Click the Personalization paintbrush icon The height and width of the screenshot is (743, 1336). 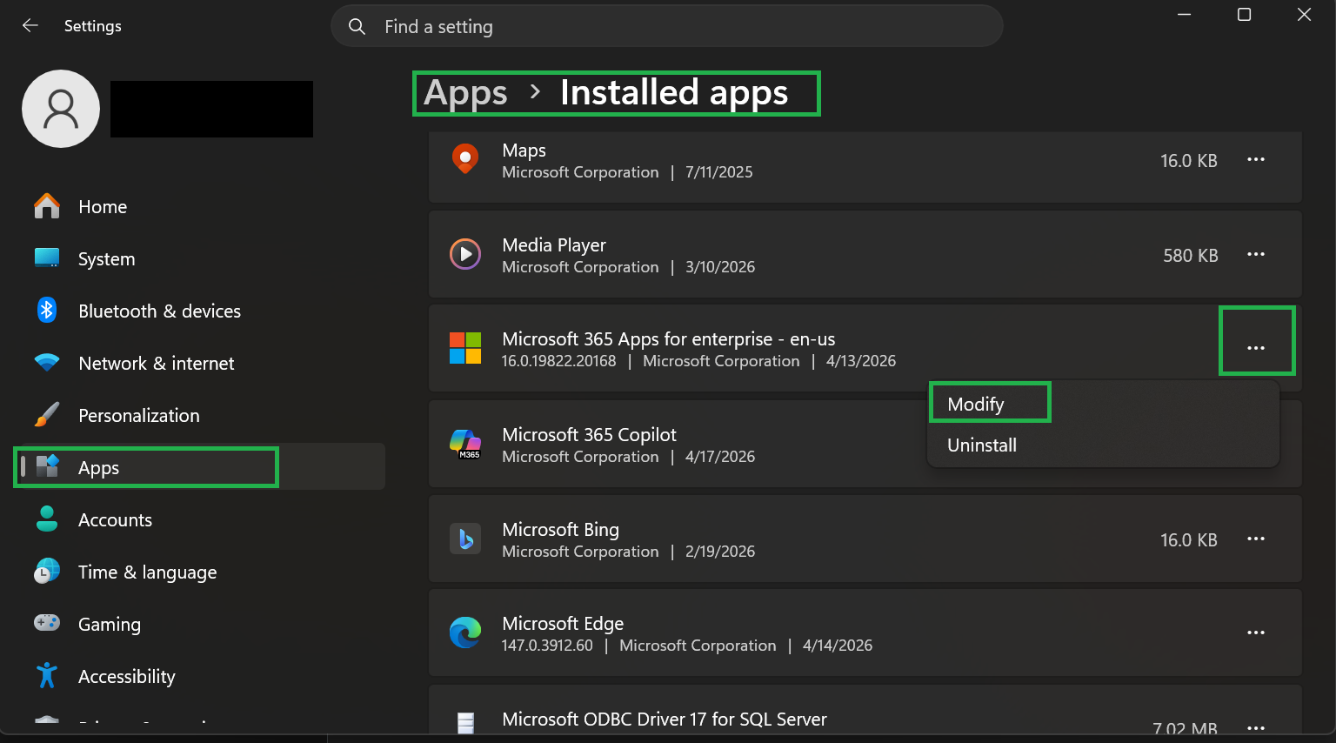47,415
